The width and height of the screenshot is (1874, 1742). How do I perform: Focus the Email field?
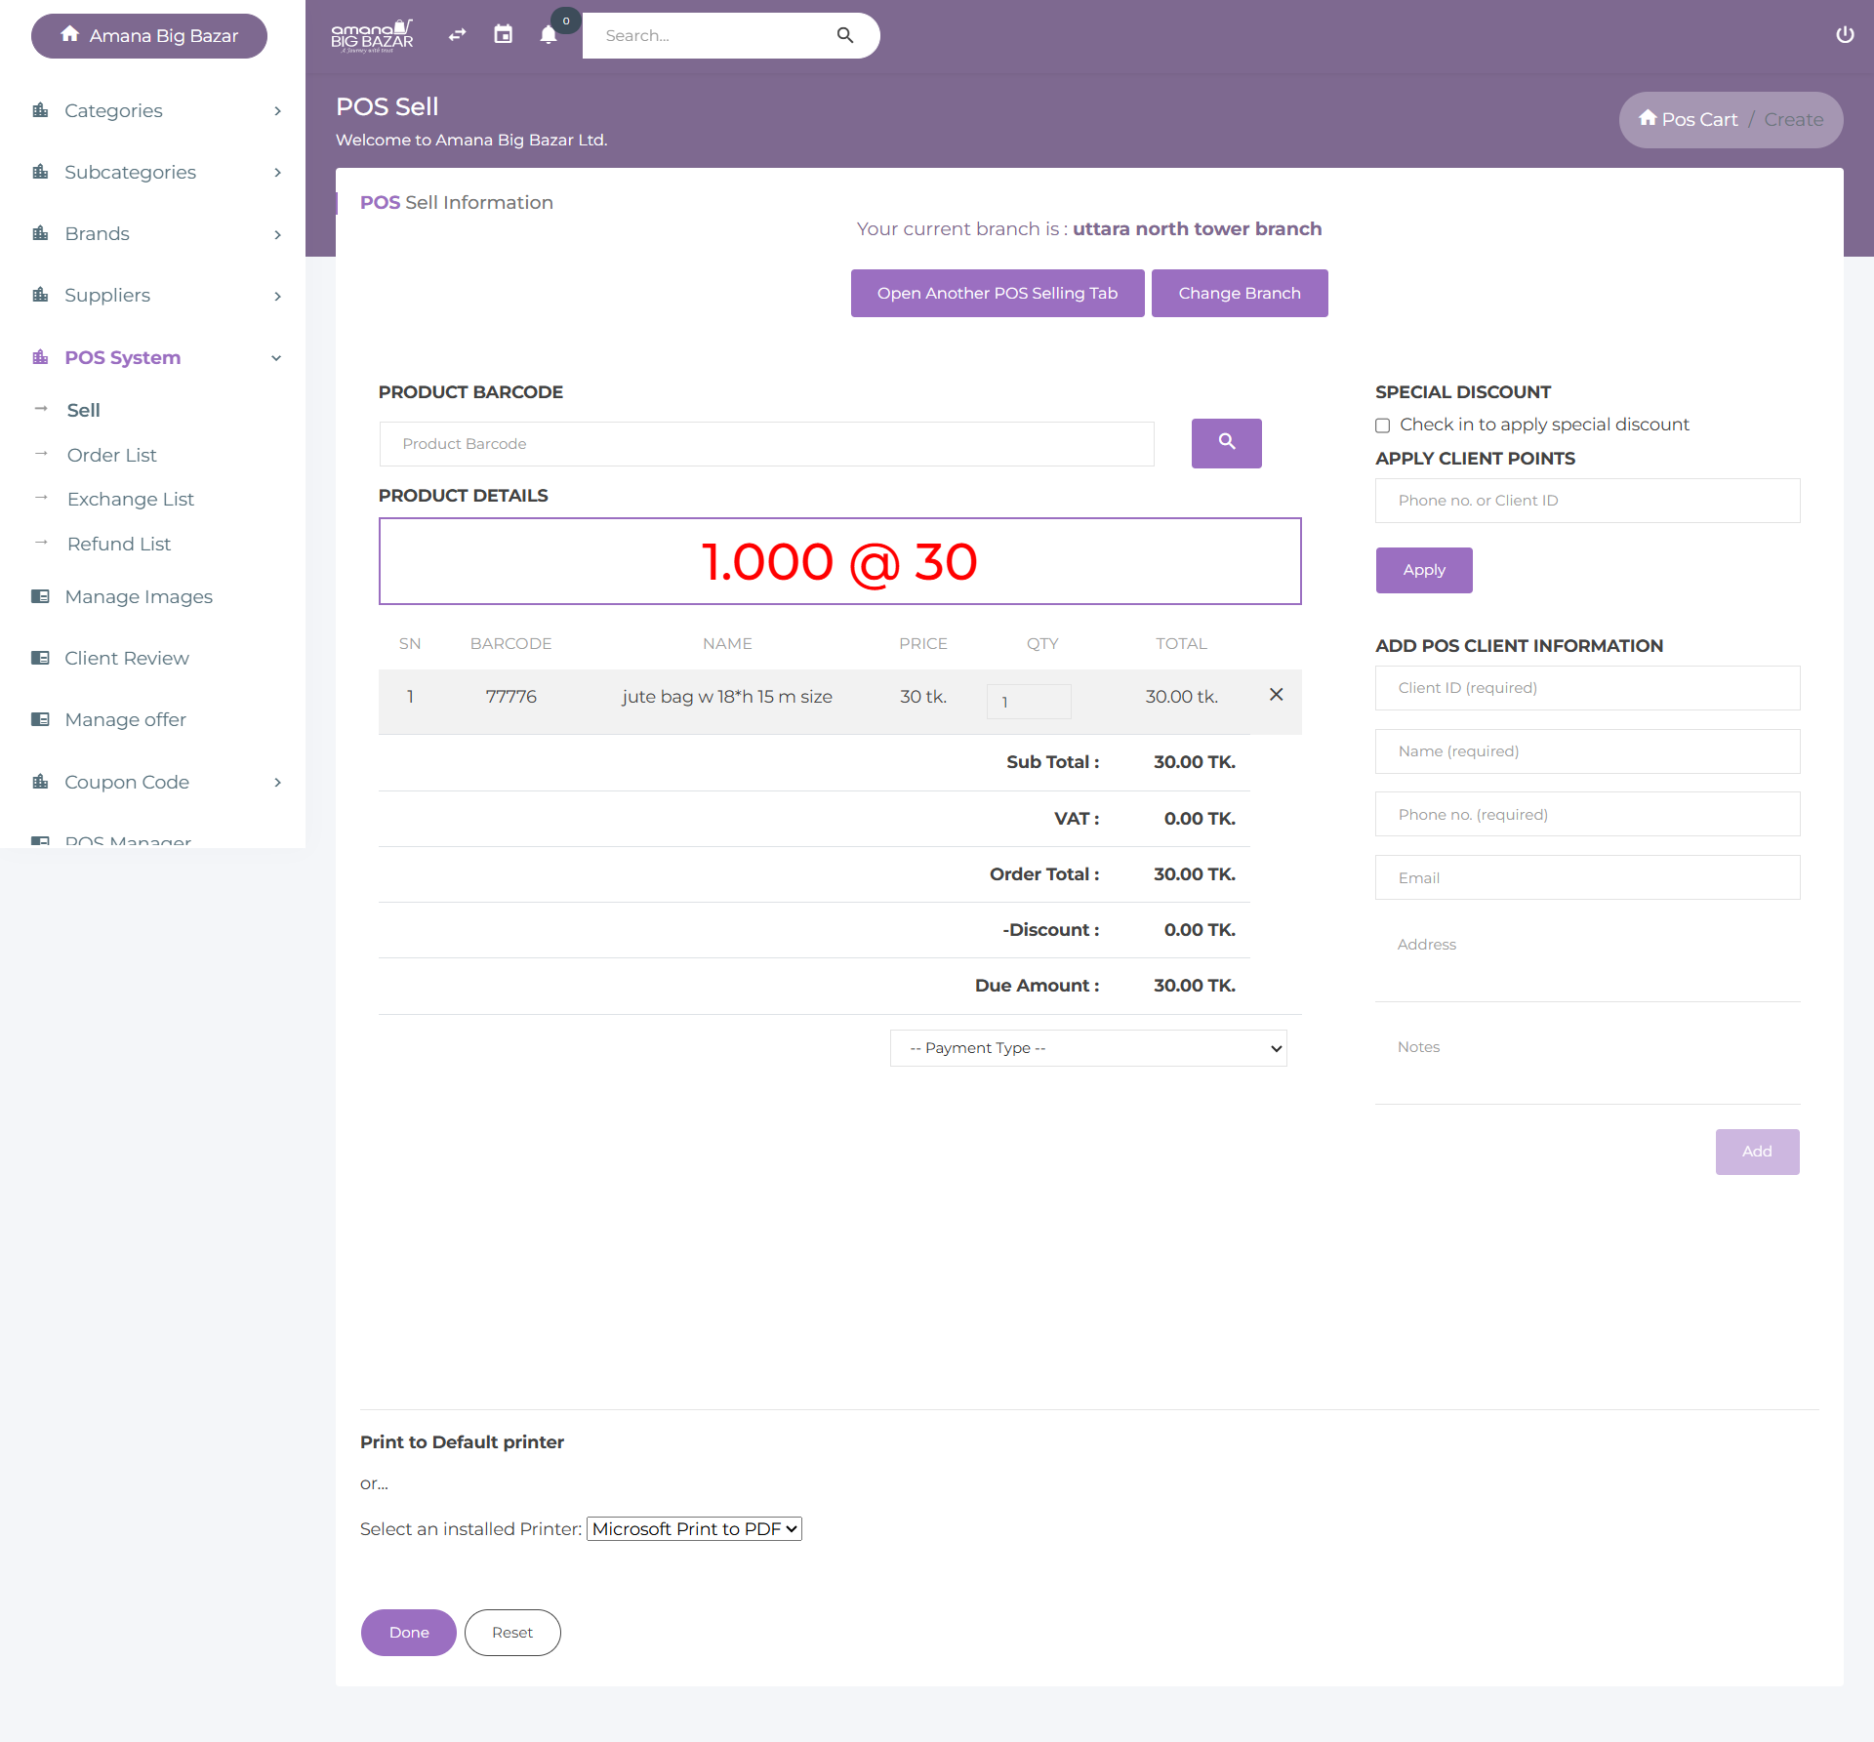click(1587, 877)
